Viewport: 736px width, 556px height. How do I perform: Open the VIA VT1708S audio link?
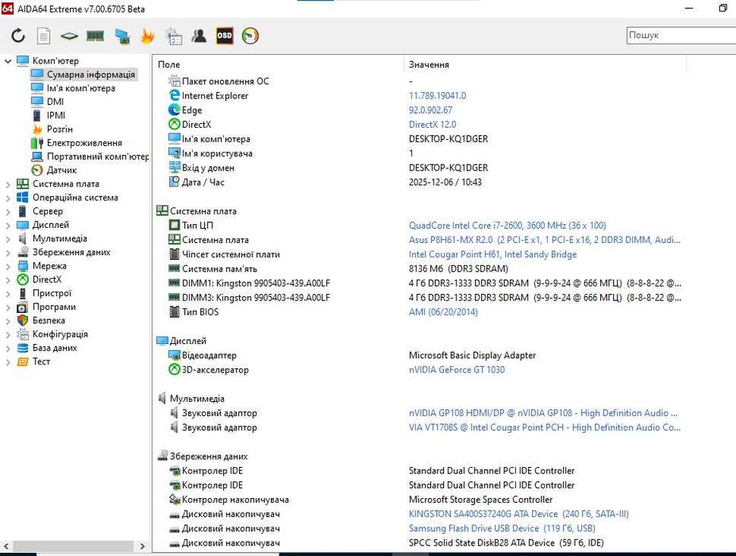(x=545, y=427)
